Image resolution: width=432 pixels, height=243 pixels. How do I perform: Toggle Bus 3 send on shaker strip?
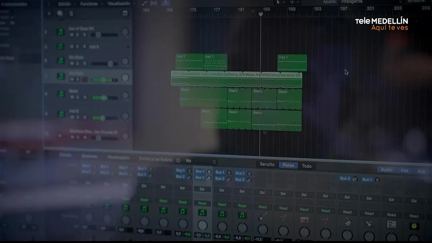345,179
